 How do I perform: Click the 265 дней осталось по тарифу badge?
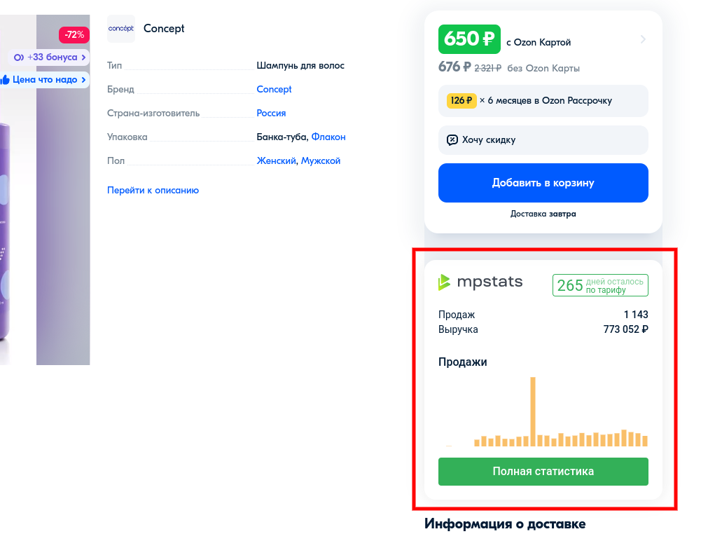point(599,285)
